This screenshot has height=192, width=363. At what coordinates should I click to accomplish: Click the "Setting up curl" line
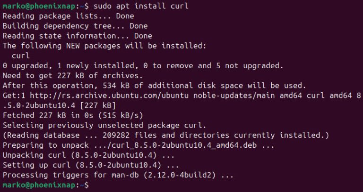91,165
